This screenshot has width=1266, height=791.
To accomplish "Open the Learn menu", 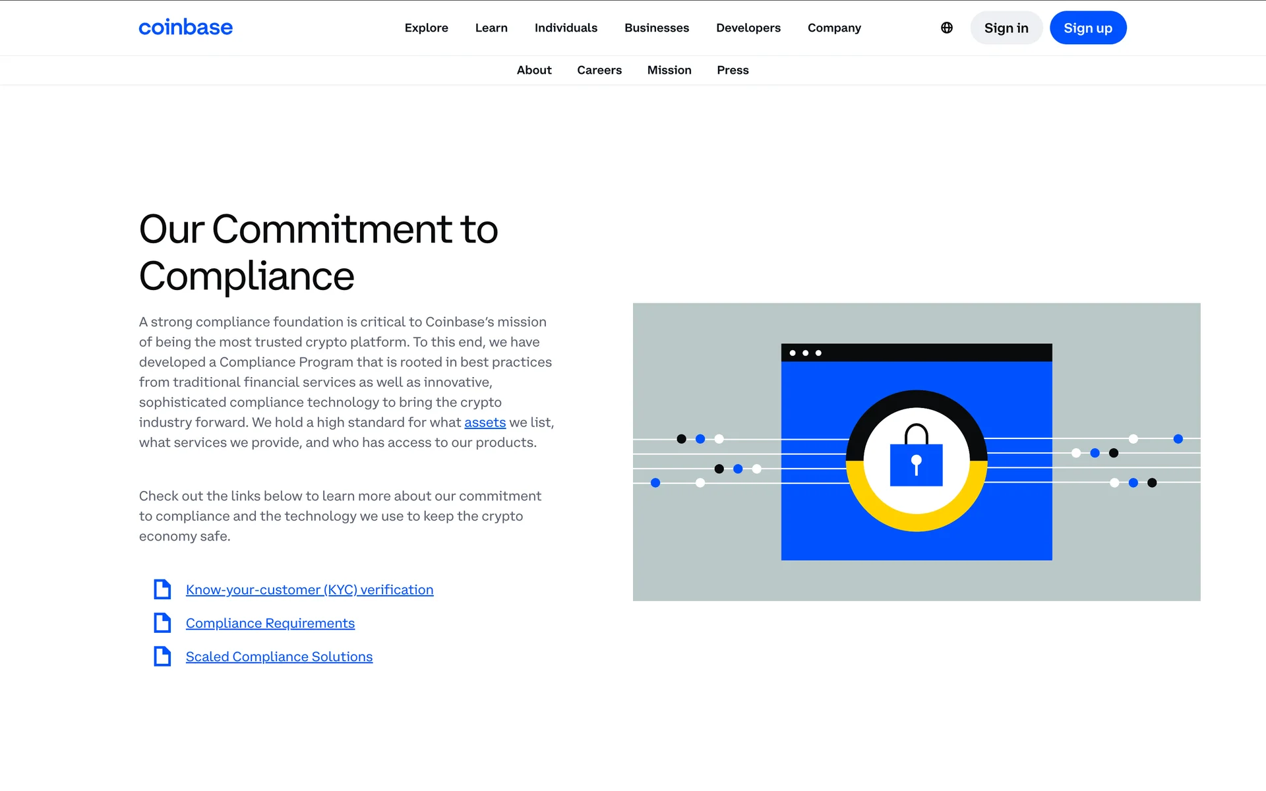I will (491, 28).
